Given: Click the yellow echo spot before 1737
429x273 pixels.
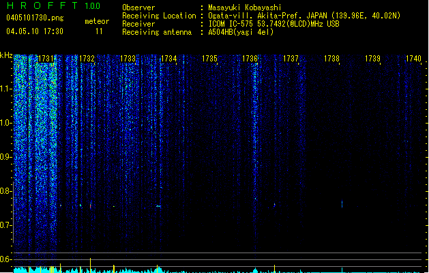Looking at the screenshot, I should pyautogui.click(x=274, y=204).
